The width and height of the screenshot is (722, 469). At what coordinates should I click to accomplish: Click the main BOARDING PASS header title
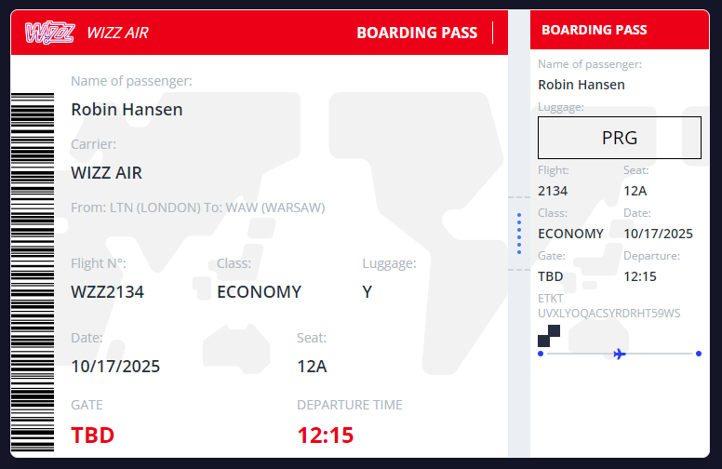tap(416, 33)
